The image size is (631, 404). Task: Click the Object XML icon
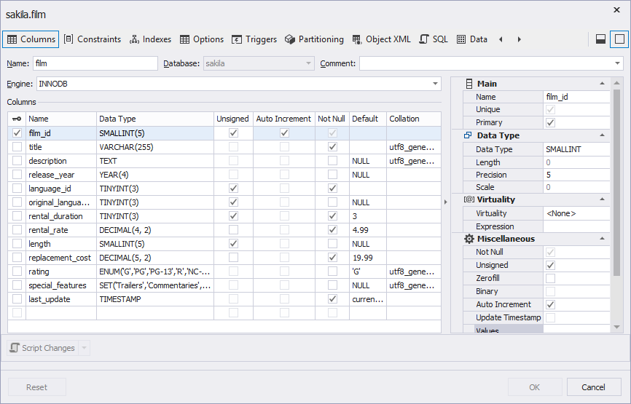click(x=356, y=39)
